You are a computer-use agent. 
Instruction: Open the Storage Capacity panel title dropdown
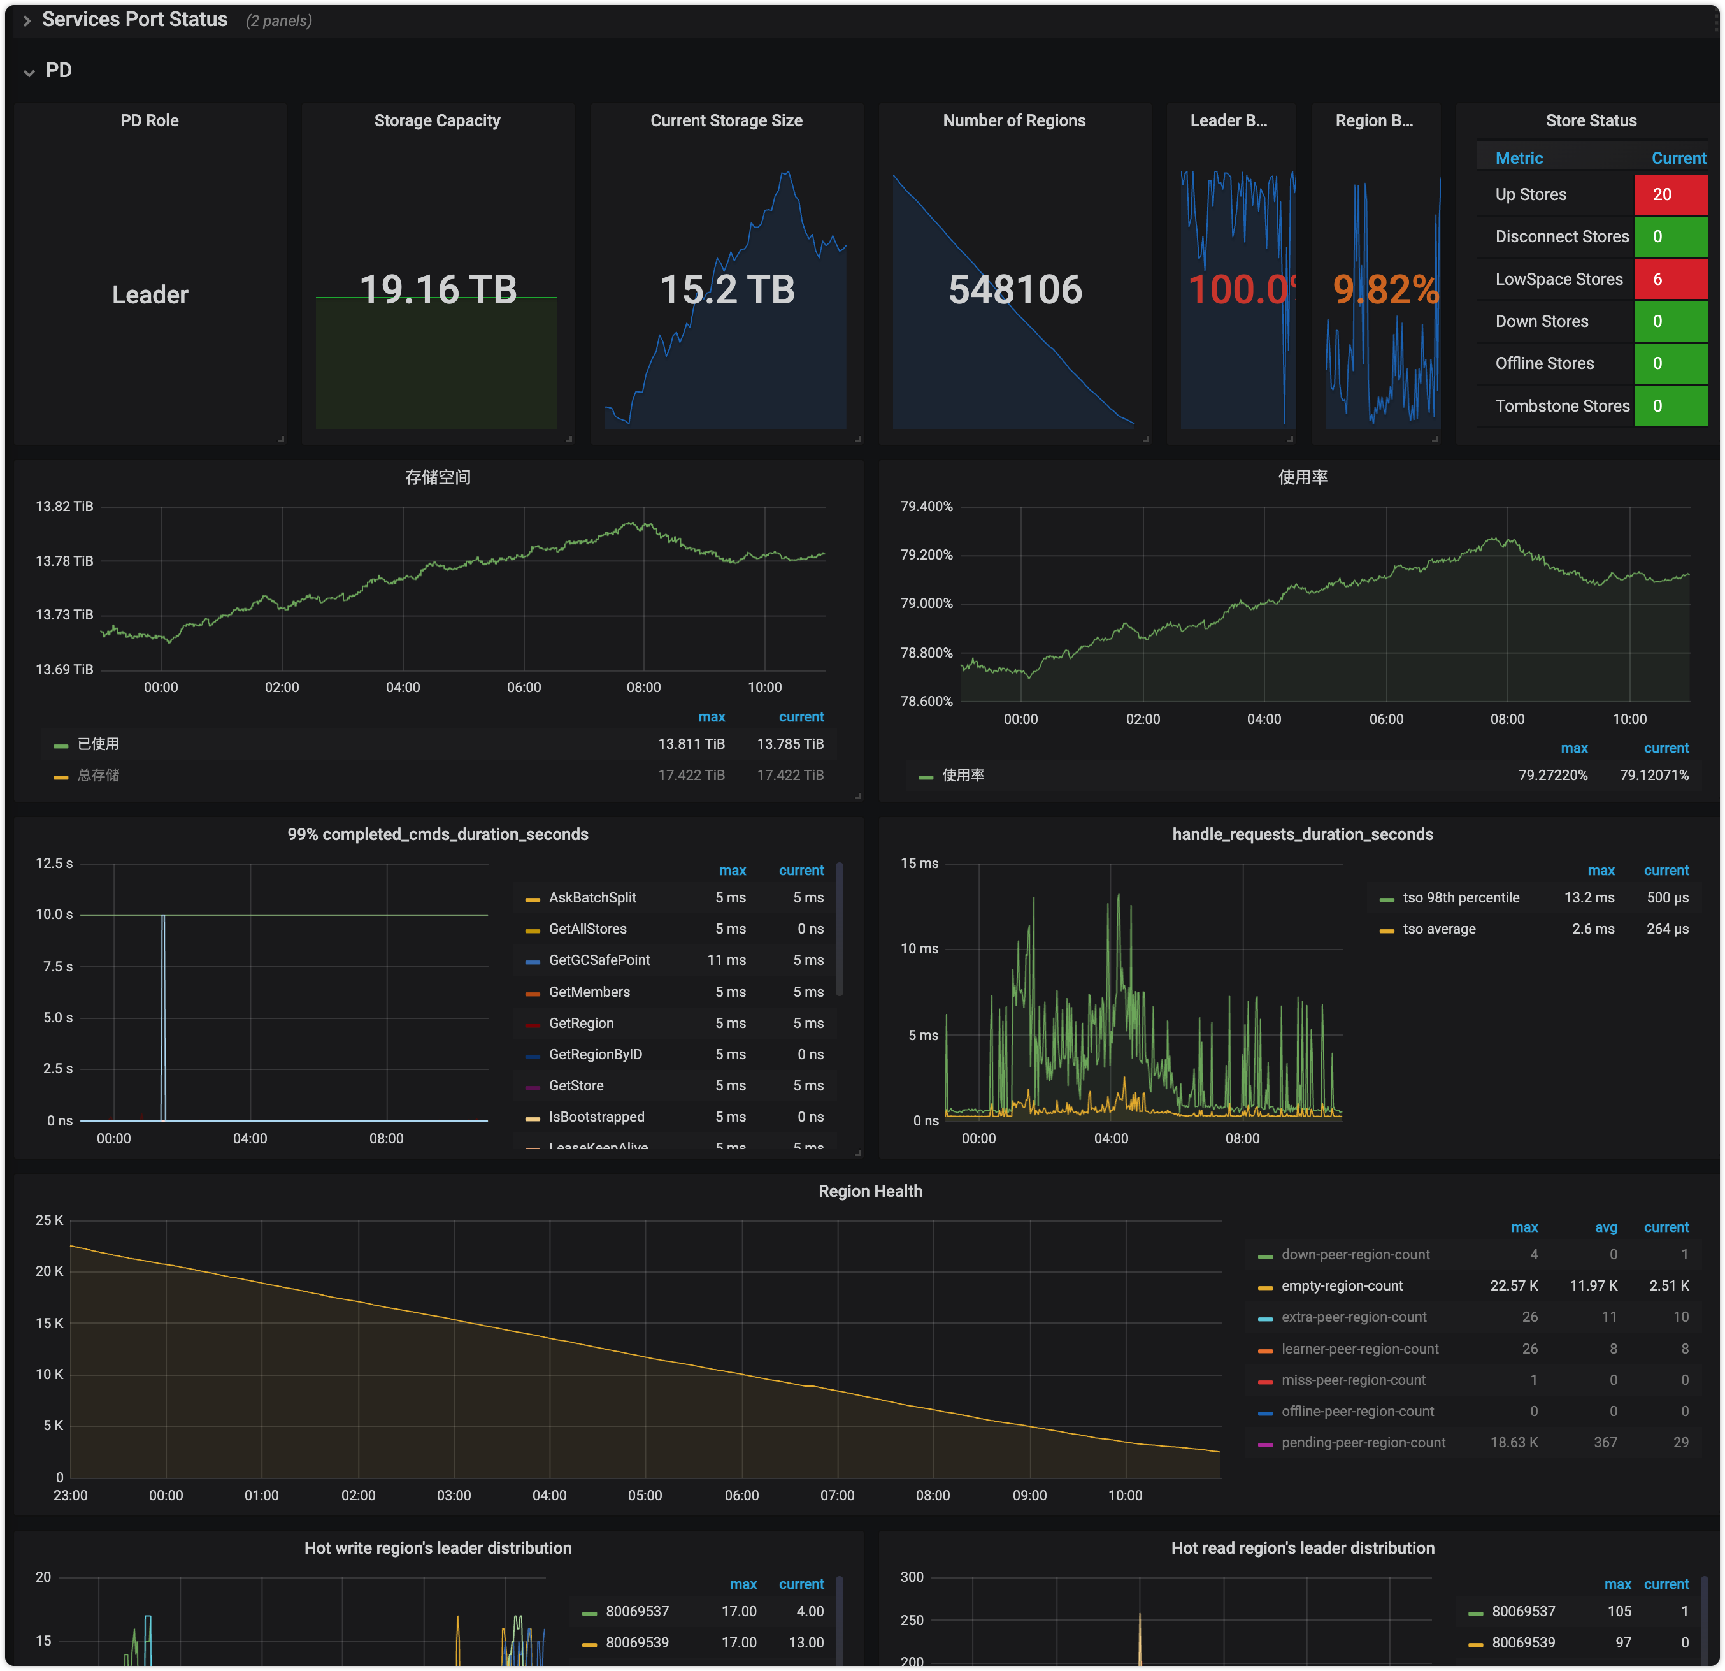pos(436,120)
